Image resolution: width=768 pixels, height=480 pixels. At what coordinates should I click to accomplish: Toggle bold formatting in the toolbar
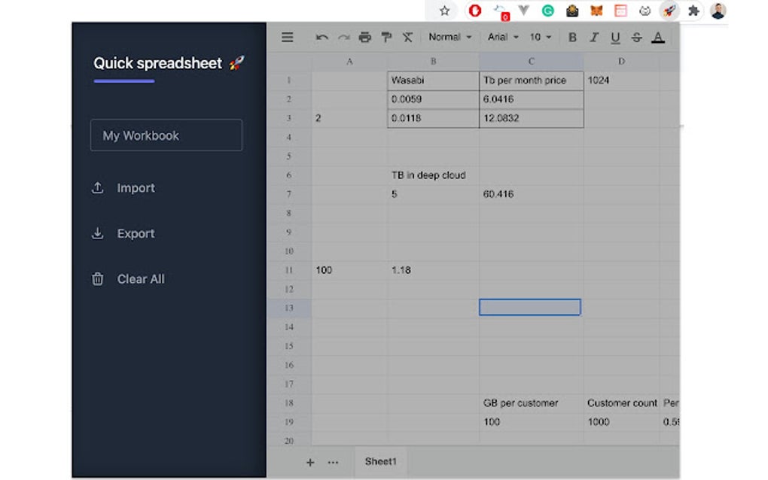[x=572, y=36]
